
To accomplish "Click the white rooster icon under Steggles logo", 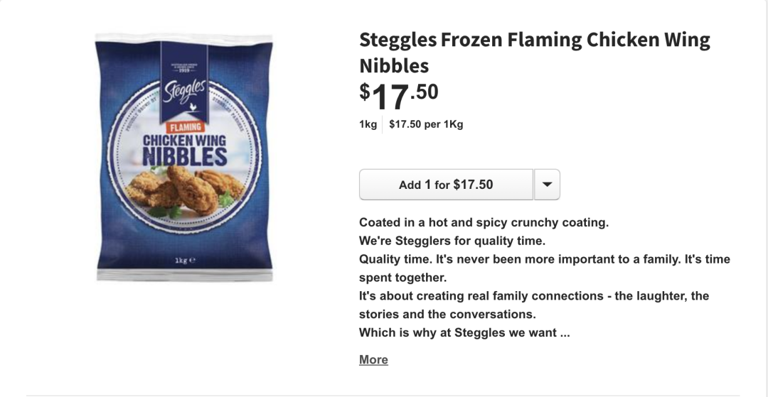I will coord(193,107).
